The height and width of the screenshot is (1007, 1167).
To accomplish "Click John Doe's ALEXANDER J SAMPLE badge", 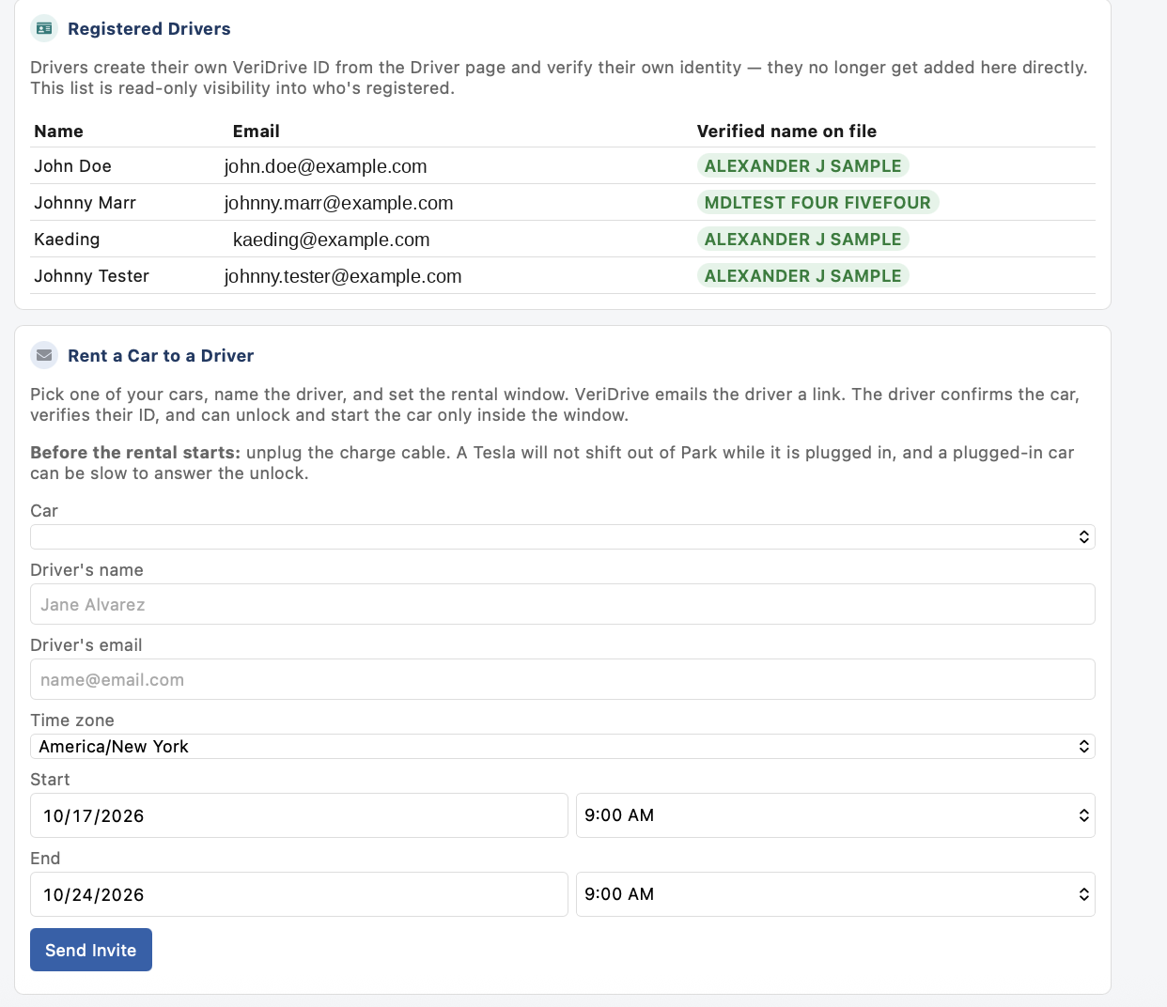I will tap(803, 166).
